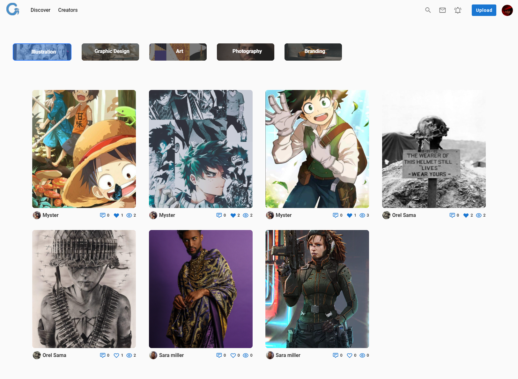Like the purple robe portrait
The image size is (518, 379).
click(x=233, y=355)
